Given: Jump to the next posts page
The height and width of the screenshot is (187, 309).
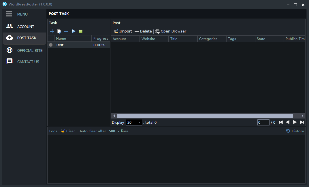Looking at the screenshot, I should click(295, 122).
